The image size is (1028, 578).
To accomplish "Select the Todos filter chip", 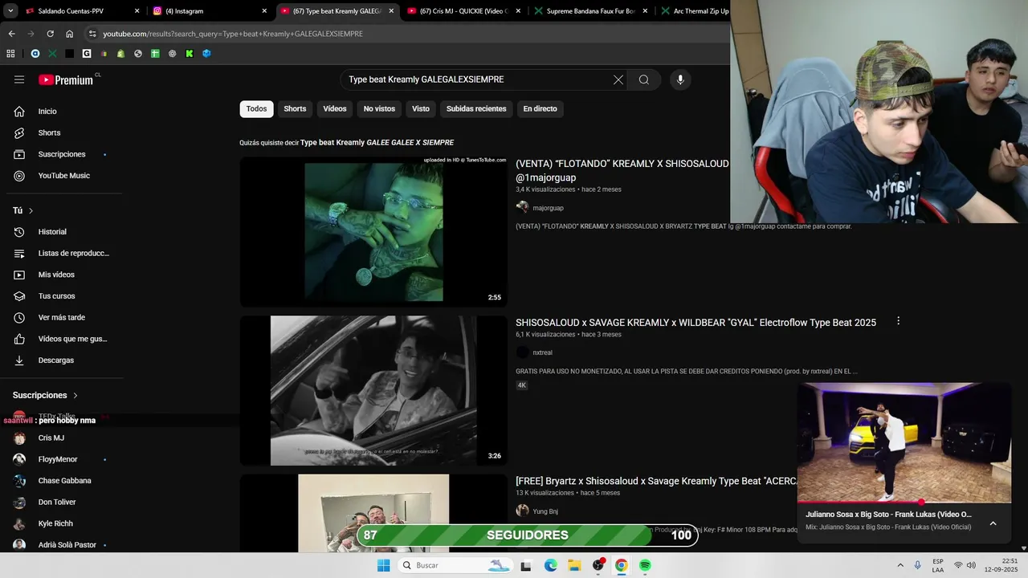I will (x=256, y=109).
